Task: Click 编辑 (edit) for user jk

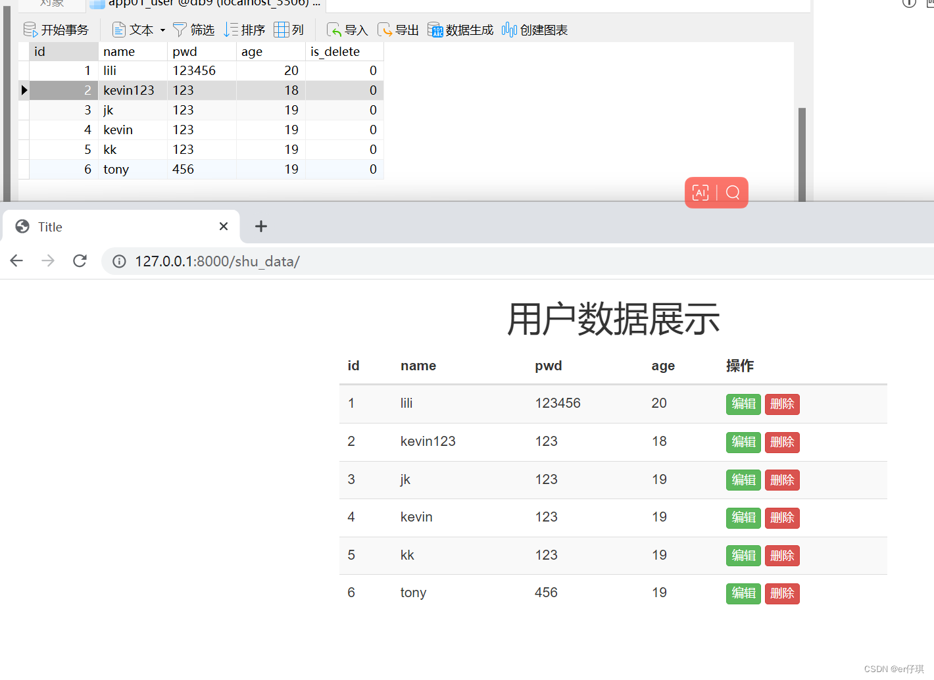Action: click(743, 480)
